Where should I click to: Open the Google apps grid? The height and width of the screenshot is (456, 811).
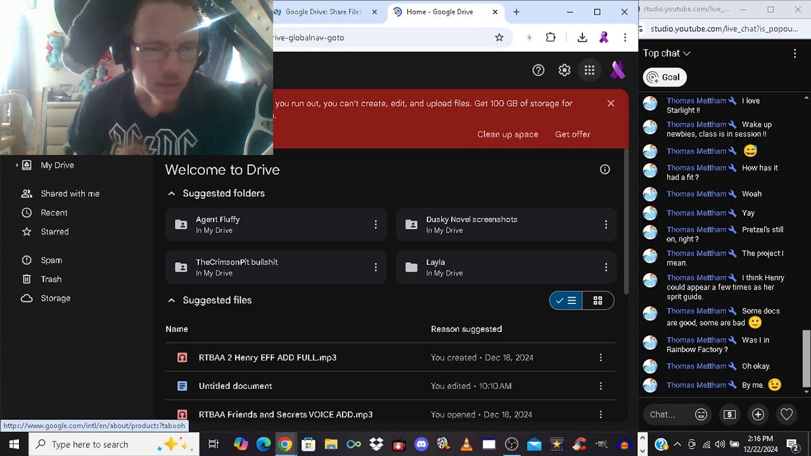pyautogui.click(x=590, y=70)
